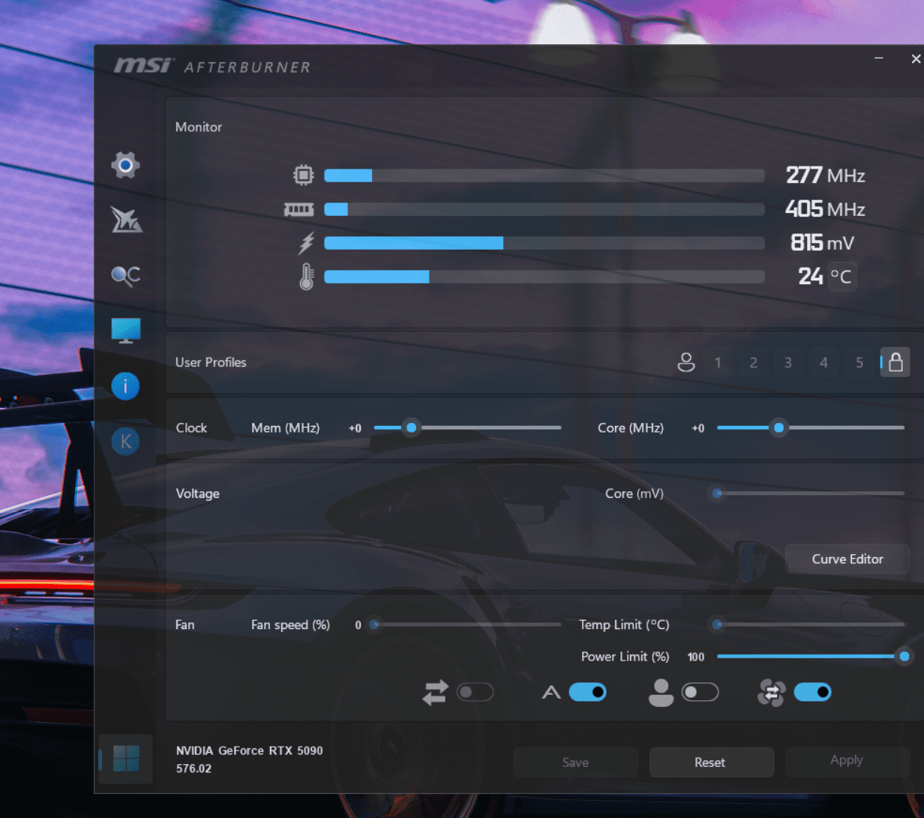The height and width of the screenshot is (818, 924).
Task: Click 'NVIDIA GeForce RTX 5090' text
Action: point(250,751)
